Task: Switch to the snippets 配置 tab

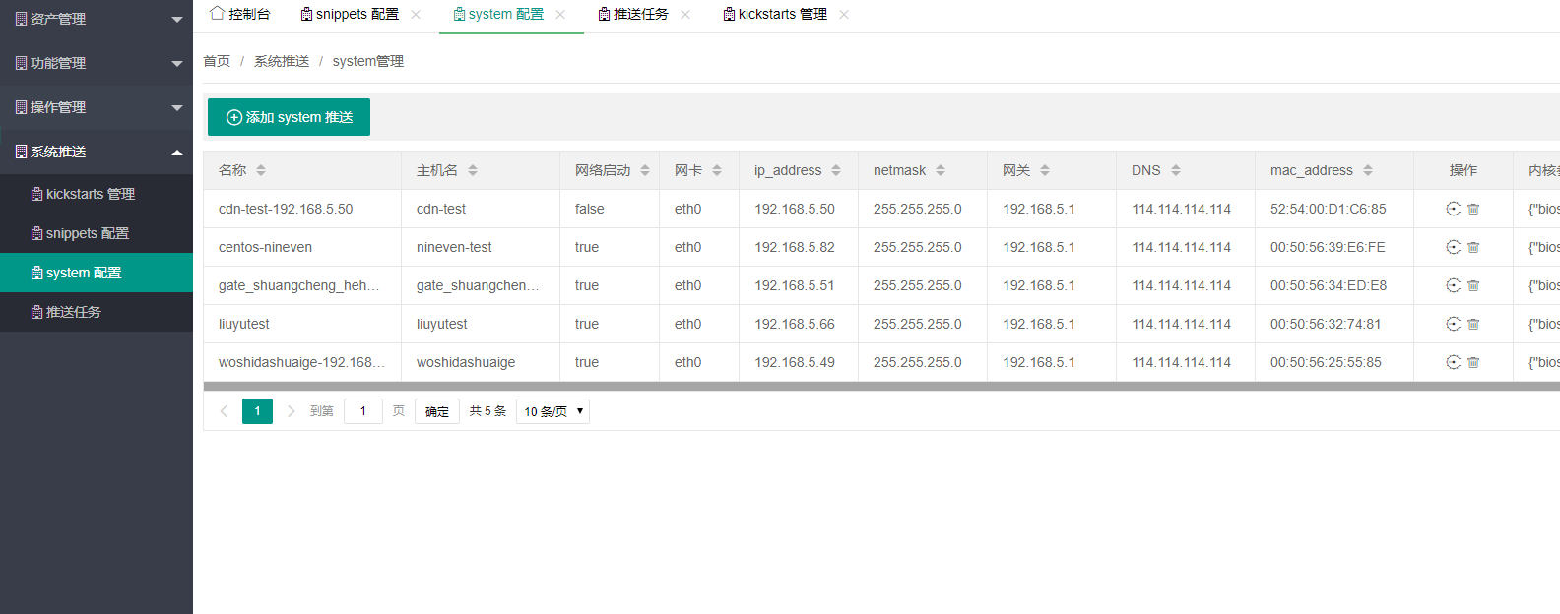Action: click(350, 14)
